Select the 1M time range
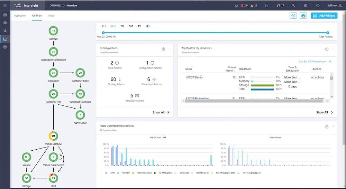This screenshot has height=189, width=346. pyautogui.click(x=131, y=26)
